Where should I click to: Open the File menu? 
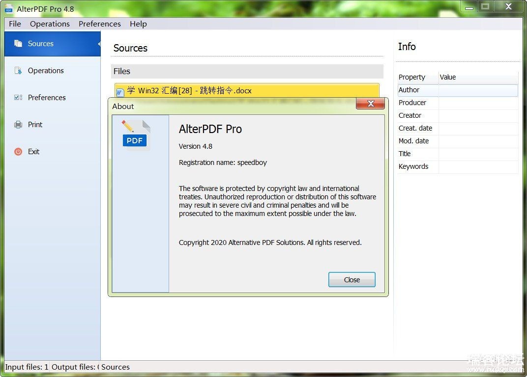click(x=15, y=24)
